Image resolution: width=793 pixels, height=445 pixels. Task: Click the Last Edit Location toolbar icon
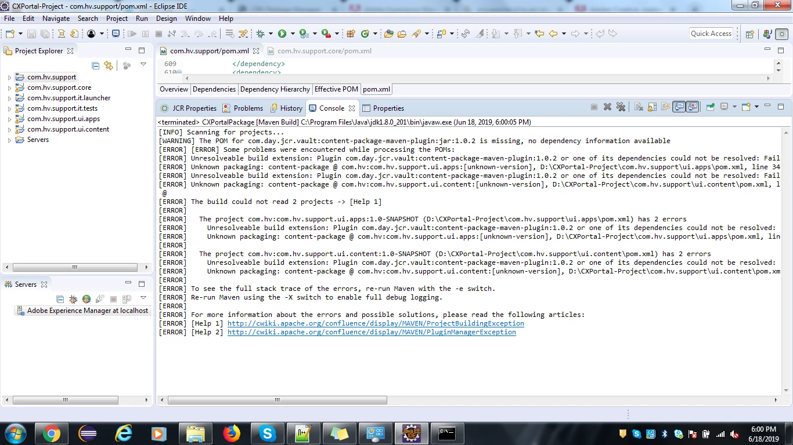point(539,34)
